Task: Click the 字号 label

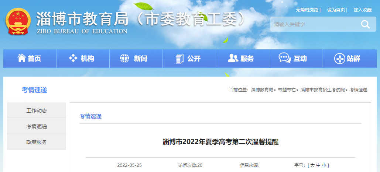Action: tap(300, 165)
